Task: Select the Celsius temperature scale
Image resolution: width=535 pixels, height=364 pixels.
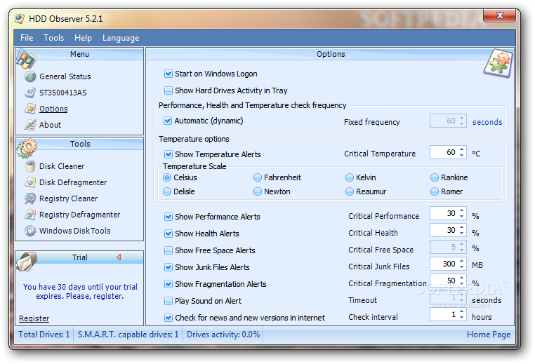Action: point(167,177)
